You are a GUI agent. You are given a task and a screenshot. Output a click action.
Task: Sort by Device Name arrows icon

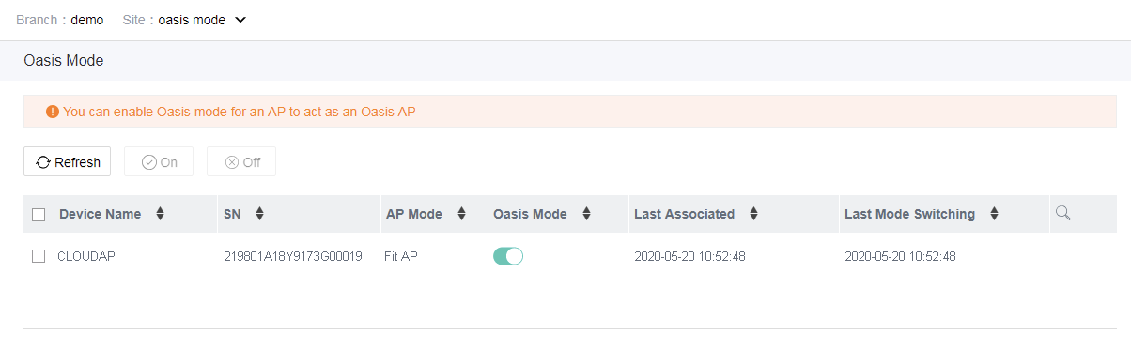(x=160, y=214)
